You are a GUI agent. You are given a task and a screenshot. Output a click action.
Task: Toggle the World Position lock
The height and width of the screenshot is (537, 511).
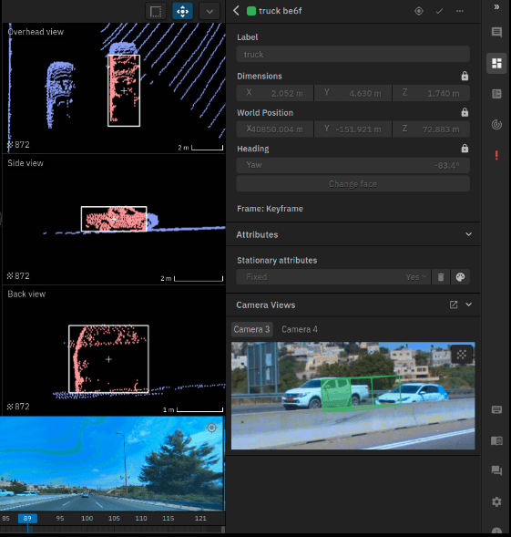[465, 112]
